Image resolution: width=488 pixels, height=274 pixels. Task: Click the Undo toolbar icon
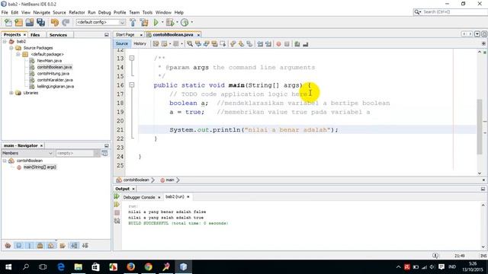tap(55, 22)
